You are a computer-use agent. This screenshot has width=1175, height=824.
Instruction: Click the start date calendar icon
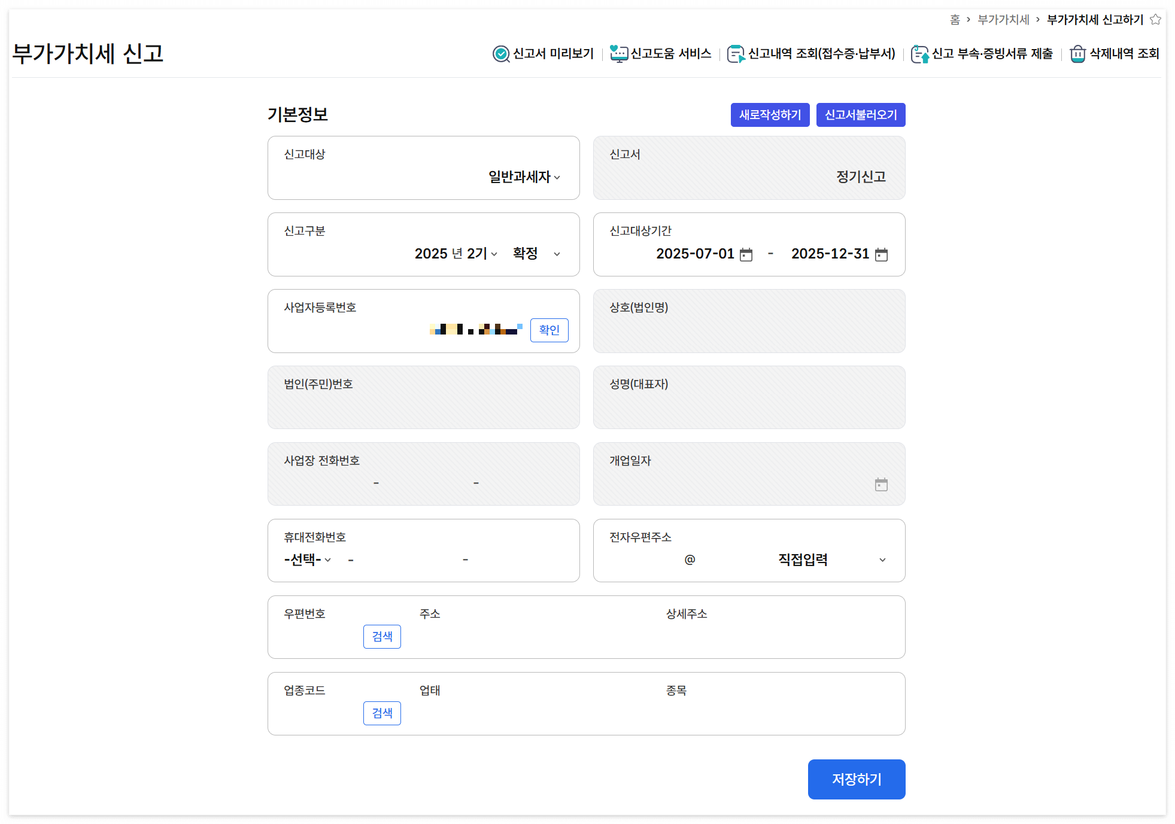745,254
